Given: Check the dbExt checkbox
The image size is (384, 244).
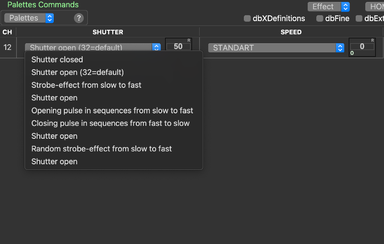Looking at the screenshot, I should (359, 19).
